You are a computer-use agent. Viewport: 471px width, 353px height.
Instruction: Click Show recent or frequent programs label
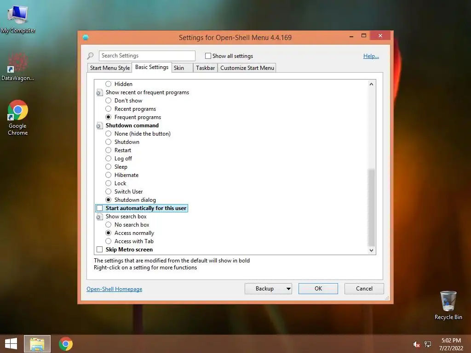147,92
